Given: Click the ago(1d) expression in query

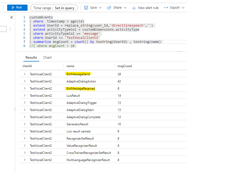Looking at the screenshot, I should coord(77,21).
